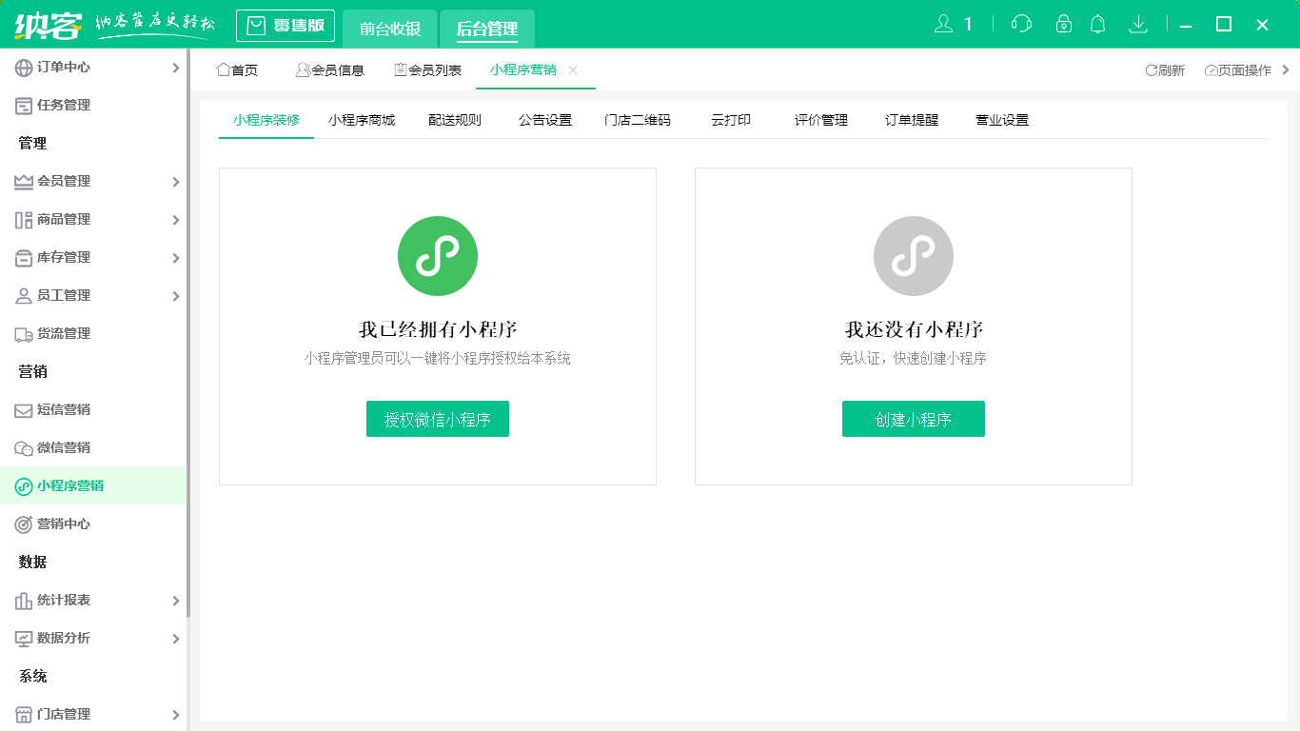This screenshot has width=1300, height=731.
Task: Select 营销中心 in the sidebar
Action: pos(59,524)
